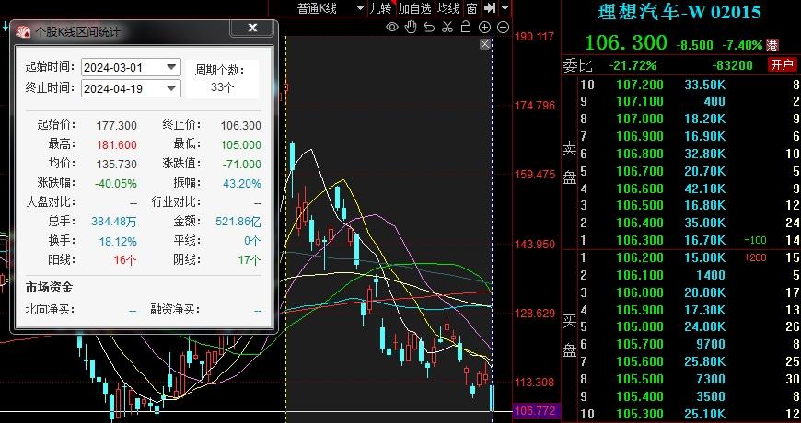Image resolution: width=801 pixels, height=423 pixels.
Task: Click the undo arrow icon
Action: (429, 27)
